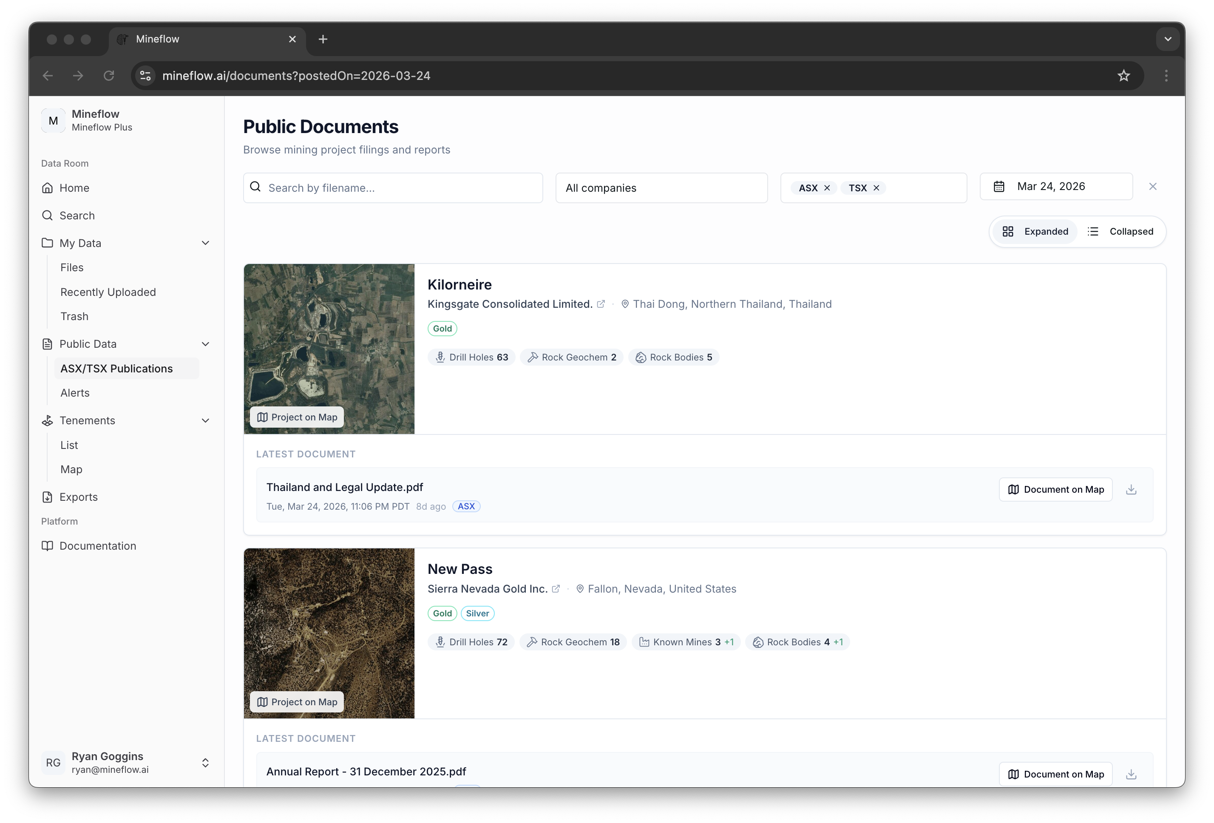Open Ryan Goggins account menu
Screen dimensions: 1214x823
tap(125, 762)
